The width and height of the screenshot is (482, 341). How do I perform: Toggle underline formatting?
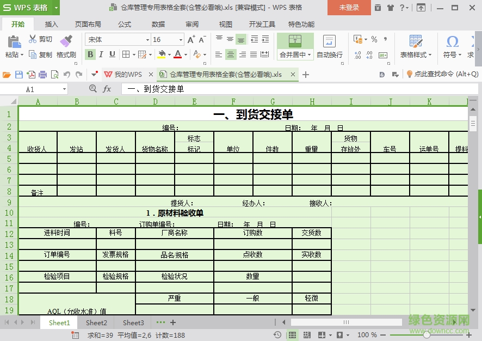(x=111, y=55)
